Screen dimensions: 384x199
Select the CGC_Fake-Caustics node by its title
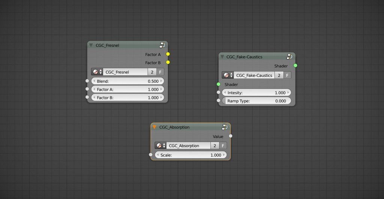coord(244,57)
